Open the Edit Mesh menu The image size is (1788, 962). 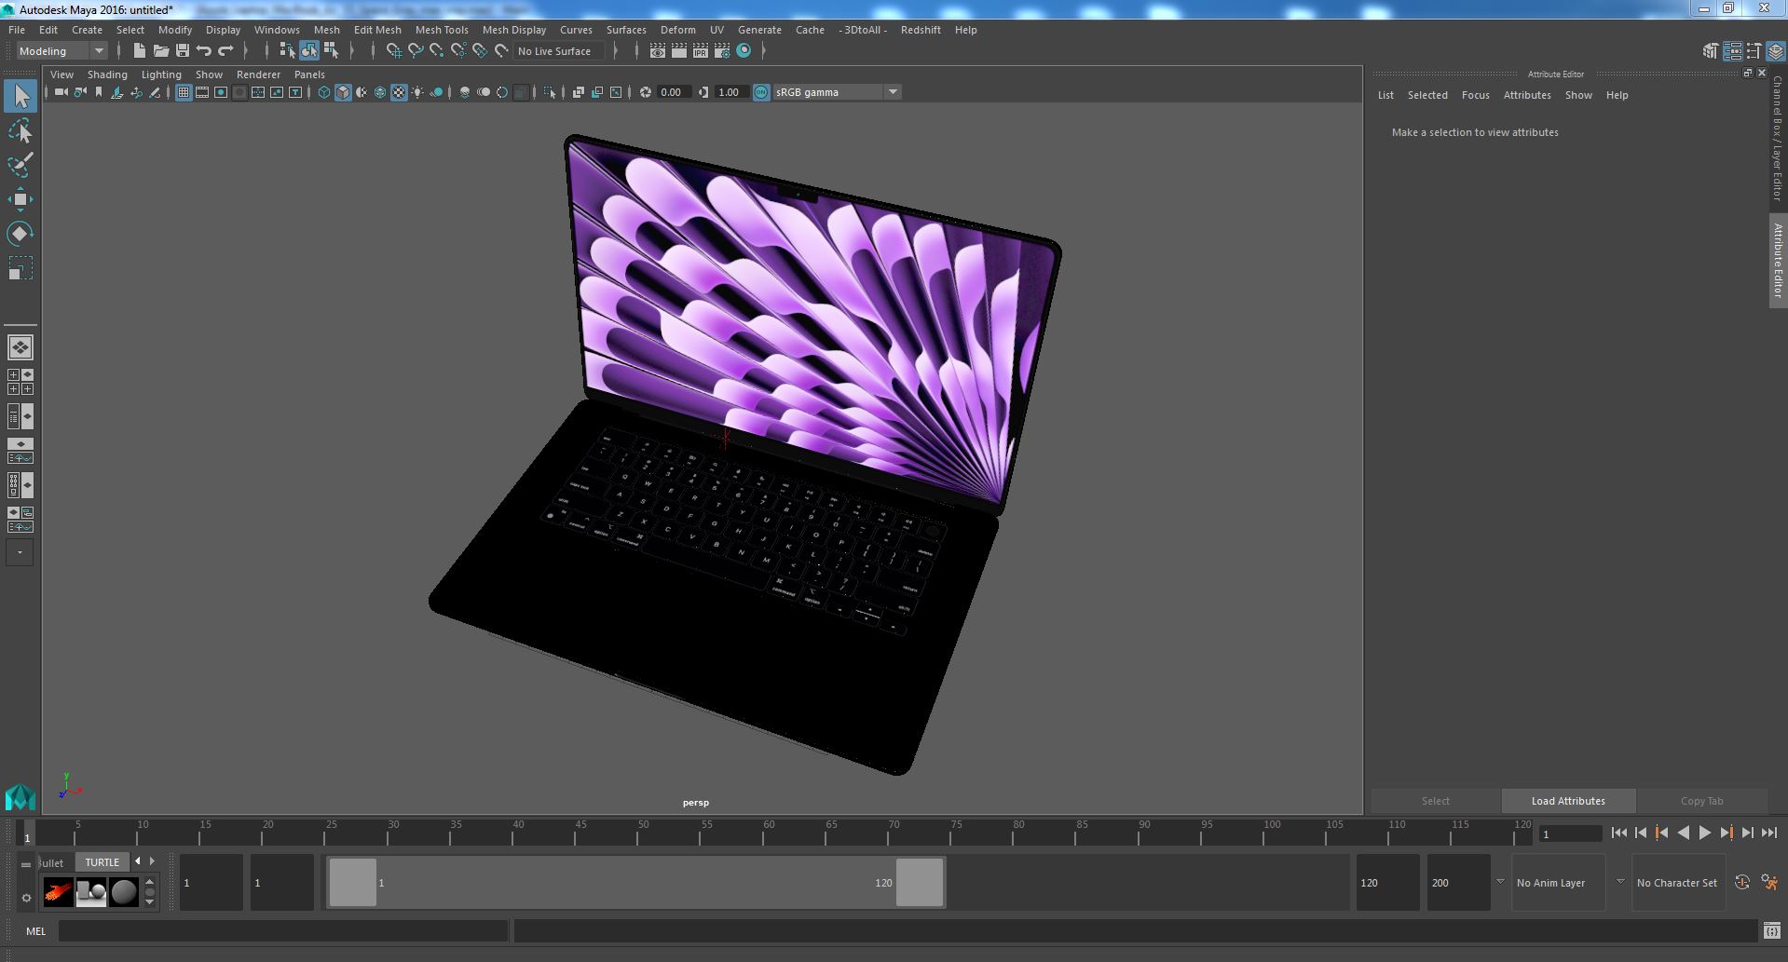[x=377, y=30]
